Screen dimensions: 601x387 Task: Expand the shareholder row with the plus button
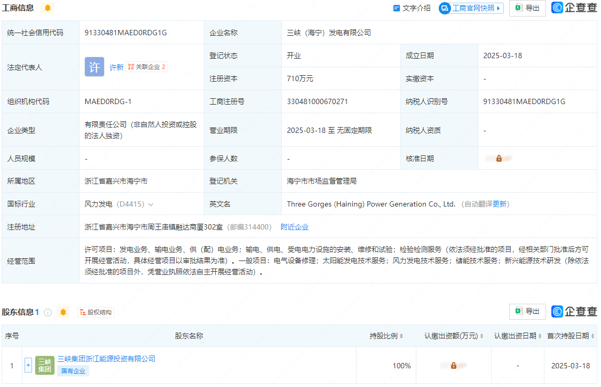[28, 366]
